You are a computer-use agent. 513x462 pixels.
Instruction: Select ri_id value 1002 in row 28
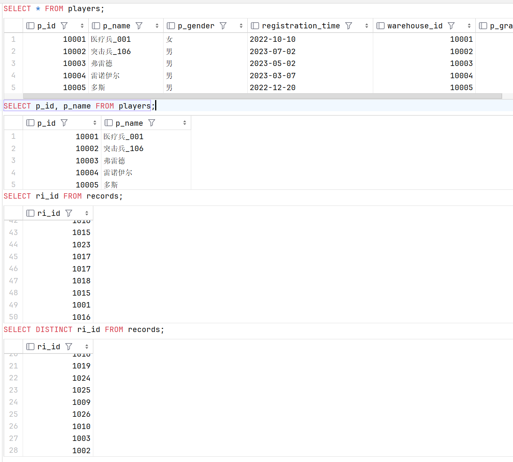pos(81,450)
